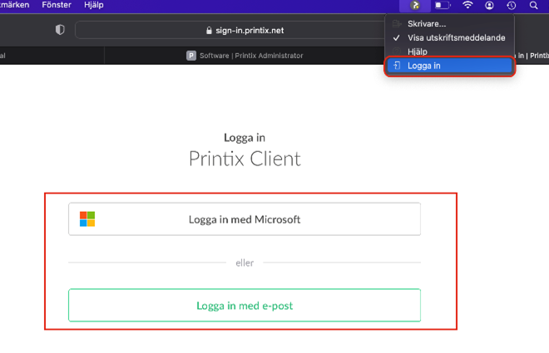Image resolution: width=549 pixels, height=353 pixels.
Task: Switch to Software | Printix Administrator tab
Action: tap(244, 56)
